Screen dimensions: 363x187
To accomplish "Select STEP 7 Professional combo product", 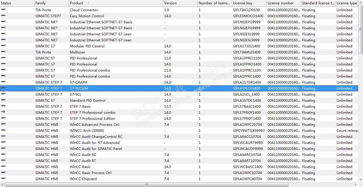I will click(93, 112).
